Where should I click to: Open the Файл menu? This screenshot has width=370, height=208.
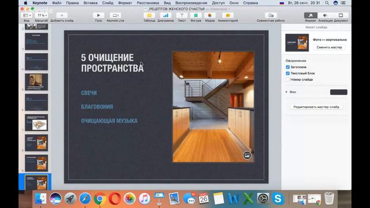coord(57,3)
